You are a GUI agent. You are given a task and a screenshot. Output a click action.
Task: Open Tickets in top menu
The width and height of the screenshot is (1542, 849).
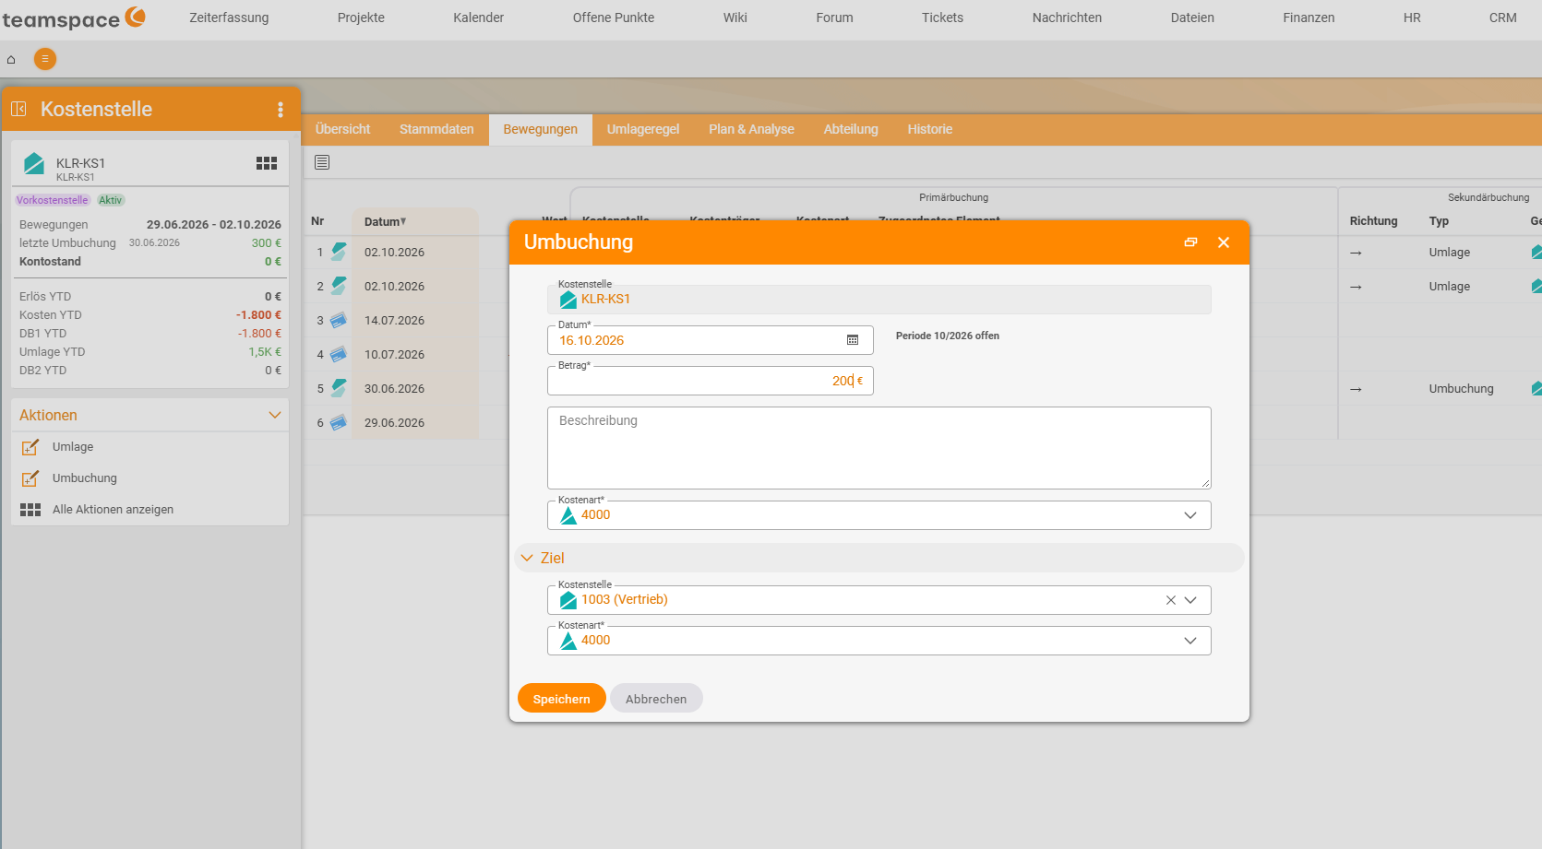942,18
